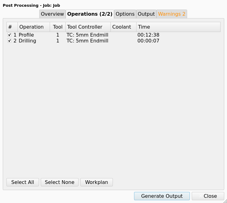The width and height of the screenshot is (227, 203).
Task: Uncheck the Profile operation checkbox
Action: [x=10, y=35]
